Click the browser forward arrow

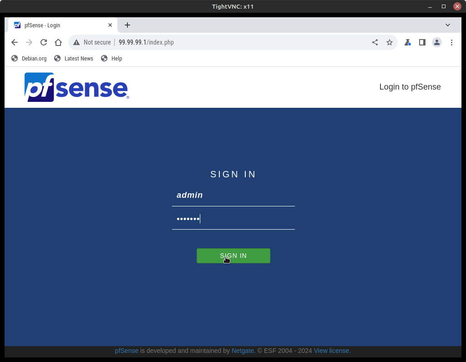[29, 42]
